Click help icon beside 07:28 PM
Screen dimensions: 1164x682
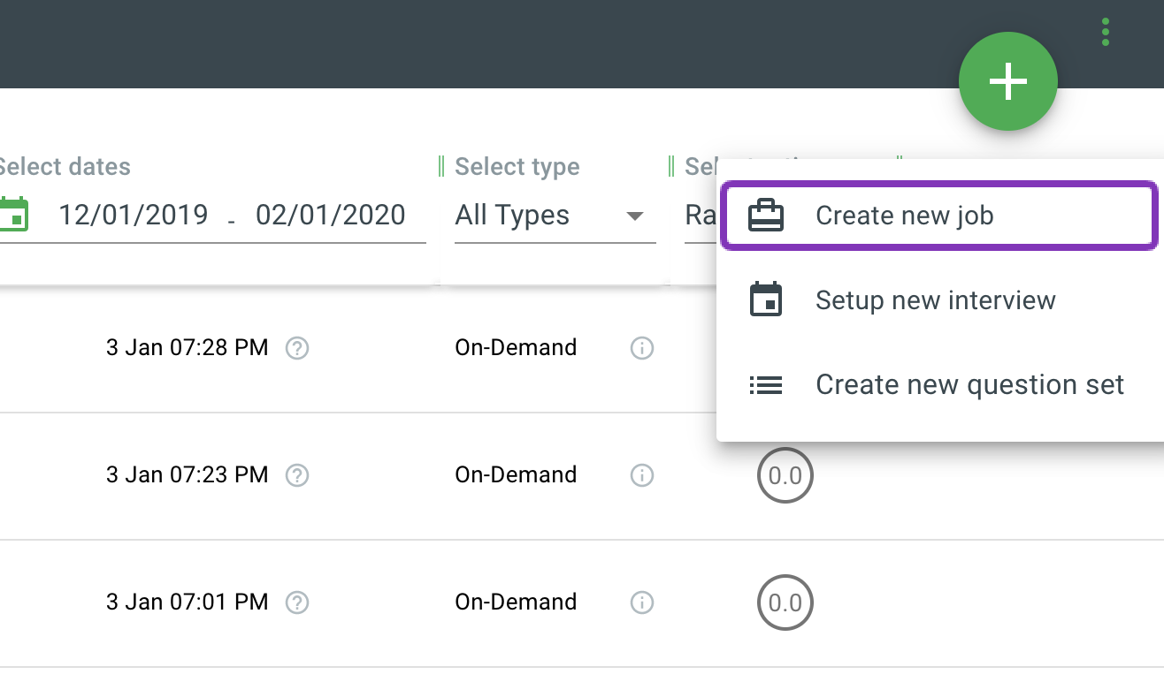click(x=297, y=348)
